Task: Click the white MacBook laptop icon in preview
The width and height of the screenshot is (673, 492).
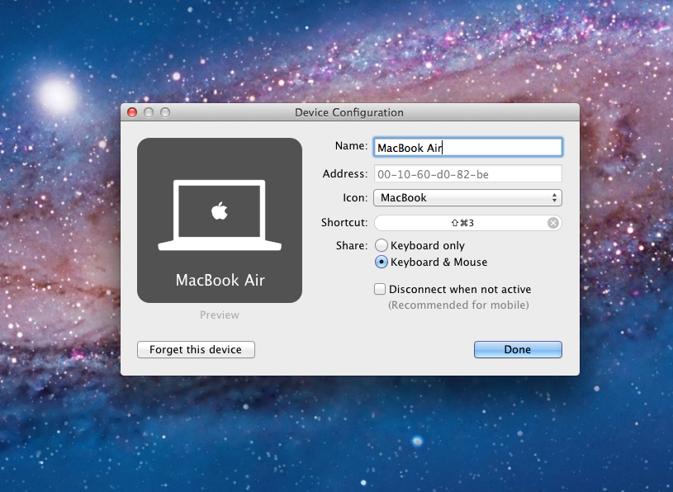Action: tap(220, 215)
